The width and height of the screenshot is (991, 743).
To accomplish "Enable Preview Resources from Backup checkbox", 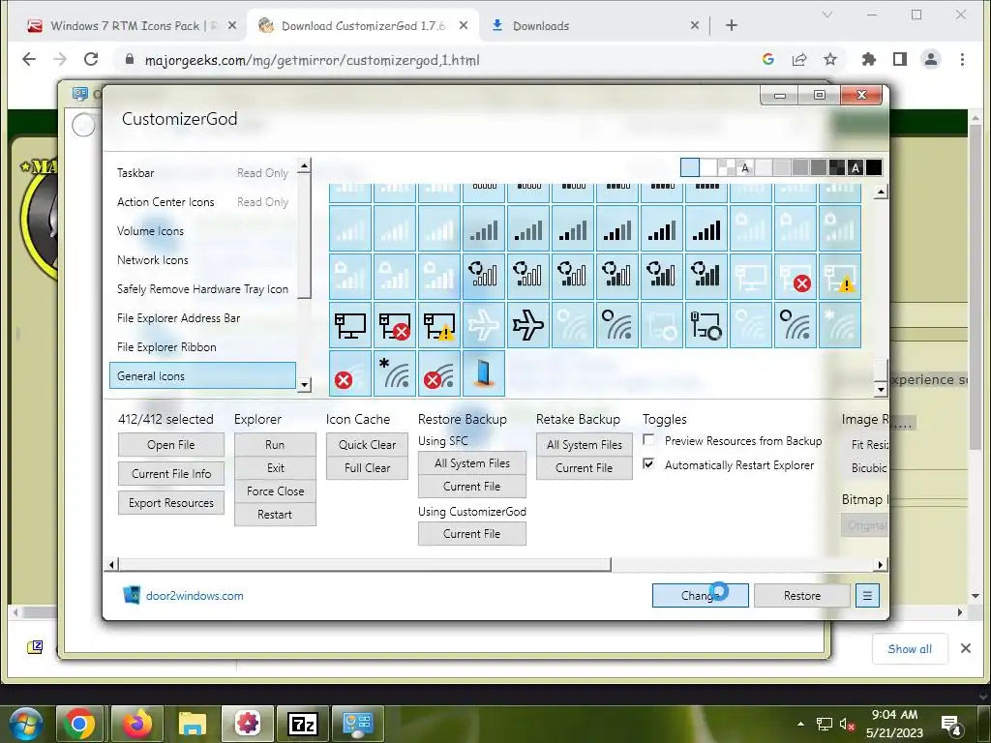I will click(x=648, y=440).
